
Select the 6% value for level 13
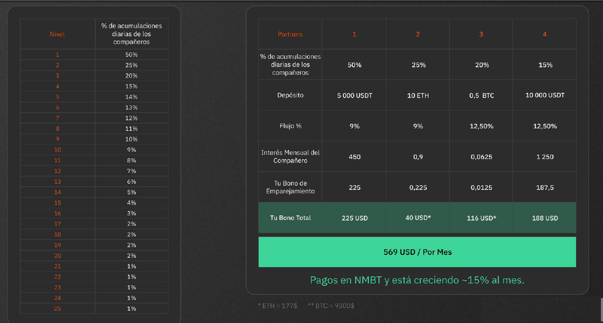pyautogui.click(x=132, y=181)
